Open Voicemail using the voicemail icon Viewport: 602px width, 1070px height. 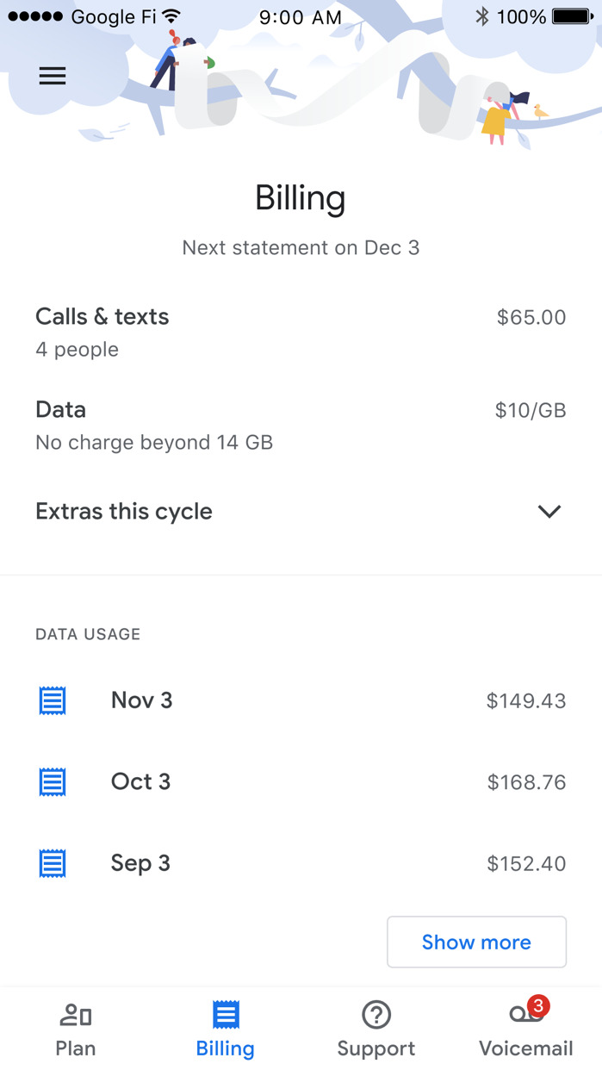coord(525,1016)
